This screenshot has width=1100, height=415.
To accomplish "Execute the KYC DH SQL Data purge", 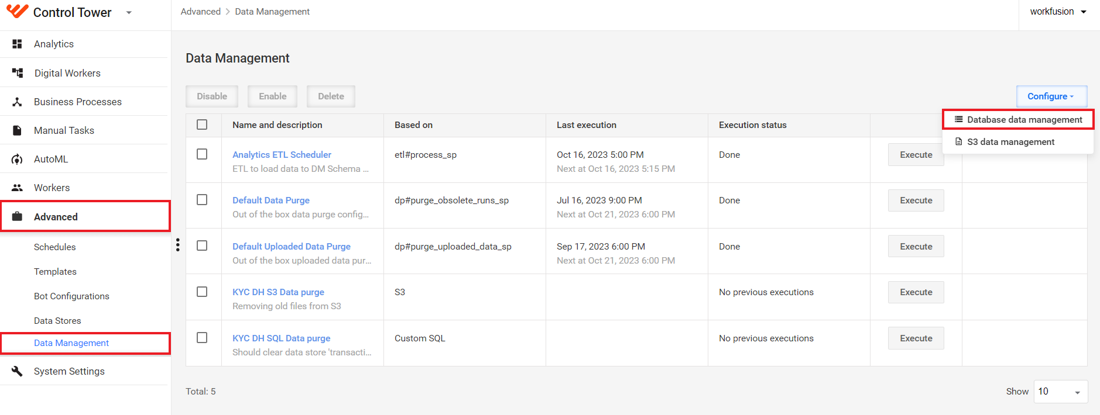I will [x=916, y=338].
